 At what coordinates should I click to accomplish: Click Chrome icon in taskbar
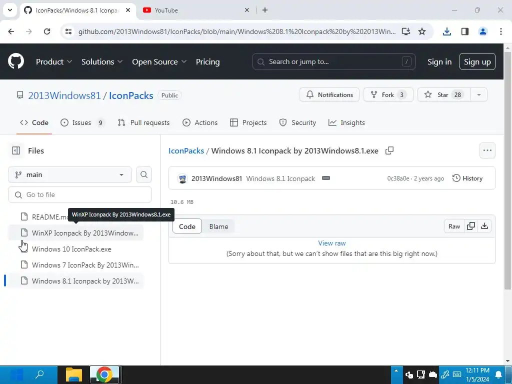(104, 374)
